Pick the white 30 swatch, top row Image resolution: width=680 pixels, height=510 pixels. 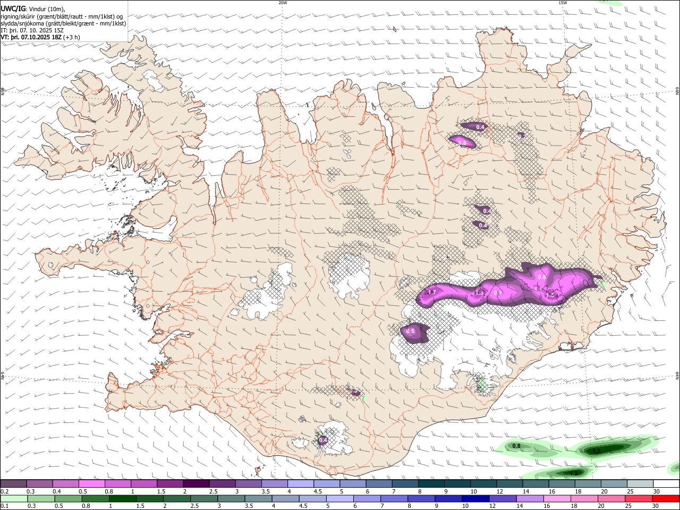pyautogui.click(x=666, y=484)
